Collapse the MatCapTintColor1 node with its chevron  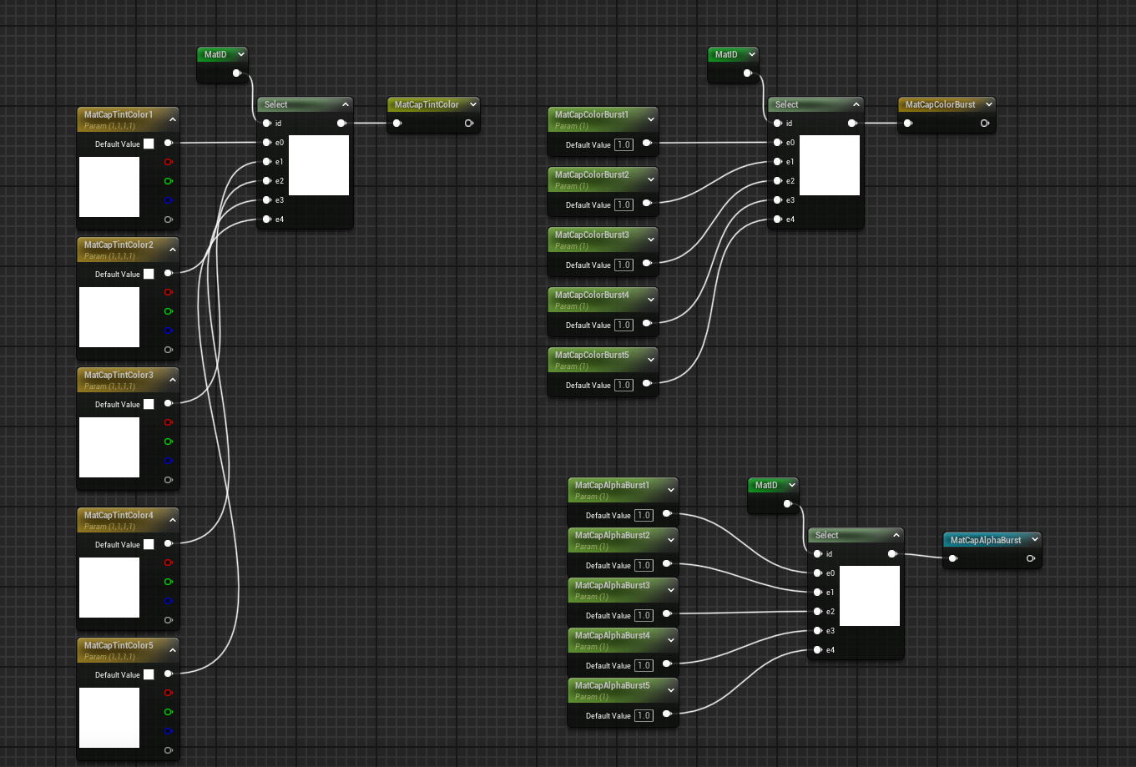[173, 119]
